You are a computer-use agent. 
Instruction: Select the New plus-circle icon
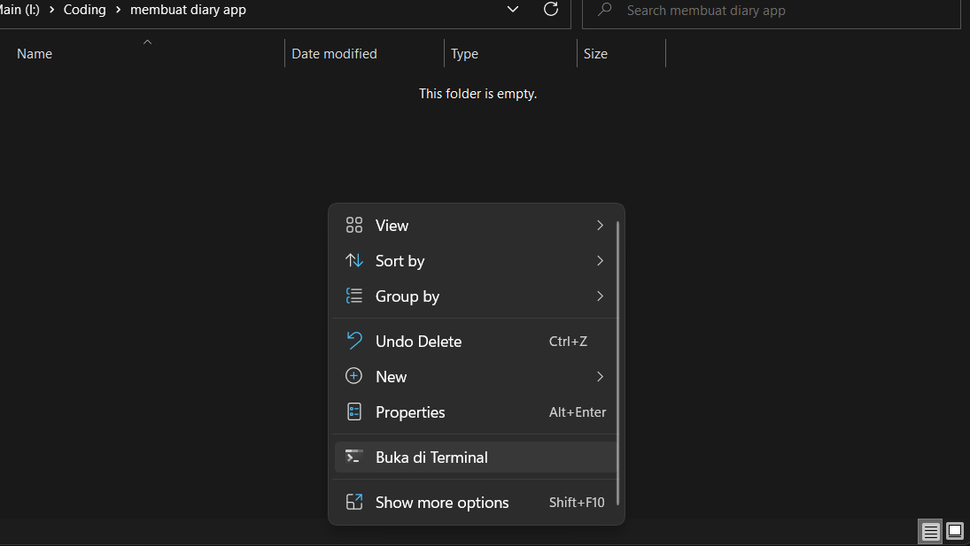354,376
